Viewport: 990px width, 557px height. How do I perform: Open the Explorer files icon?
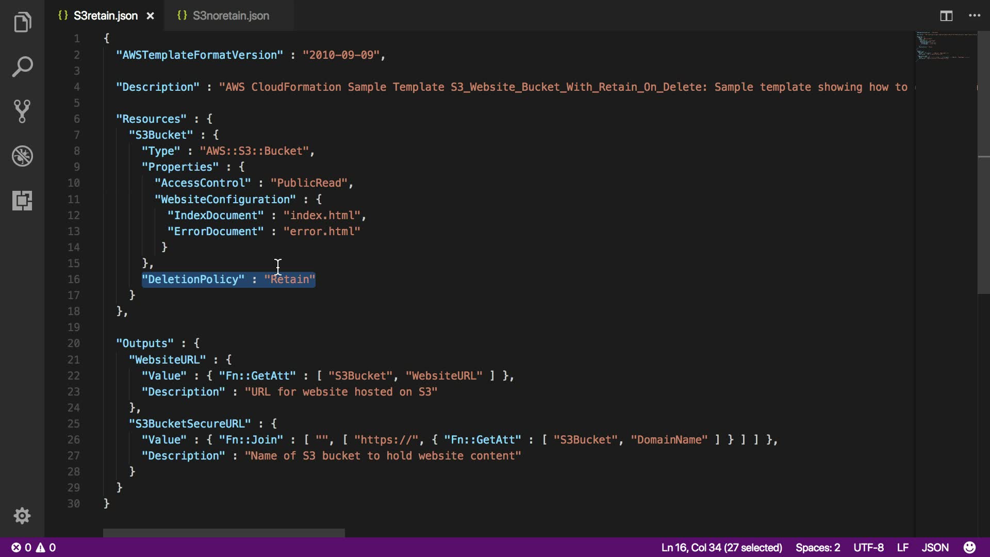[22, 22]
